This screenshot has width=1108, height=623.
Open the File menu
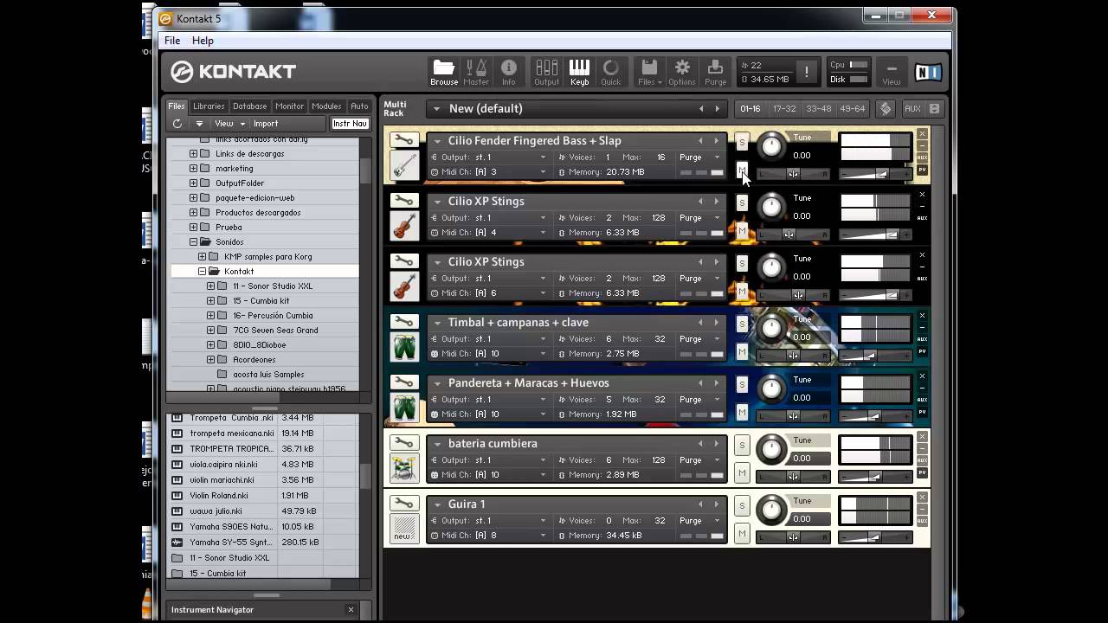coord(172,41)
